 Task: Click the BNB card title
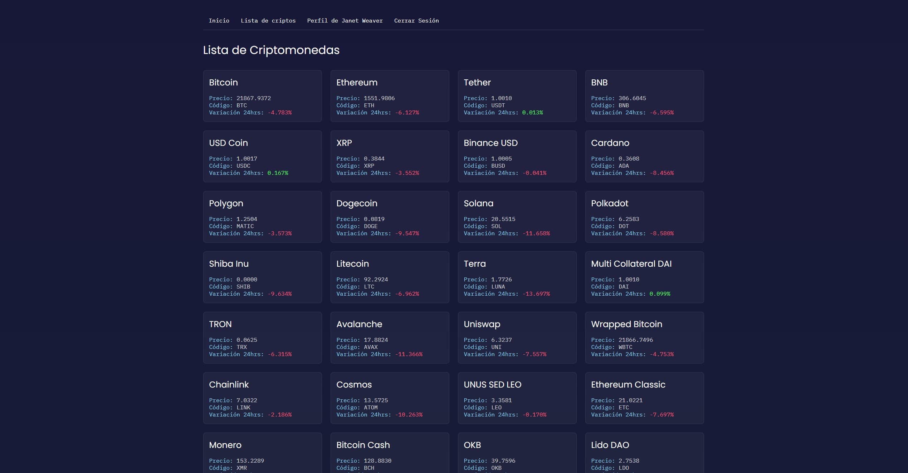pos(599,83)
